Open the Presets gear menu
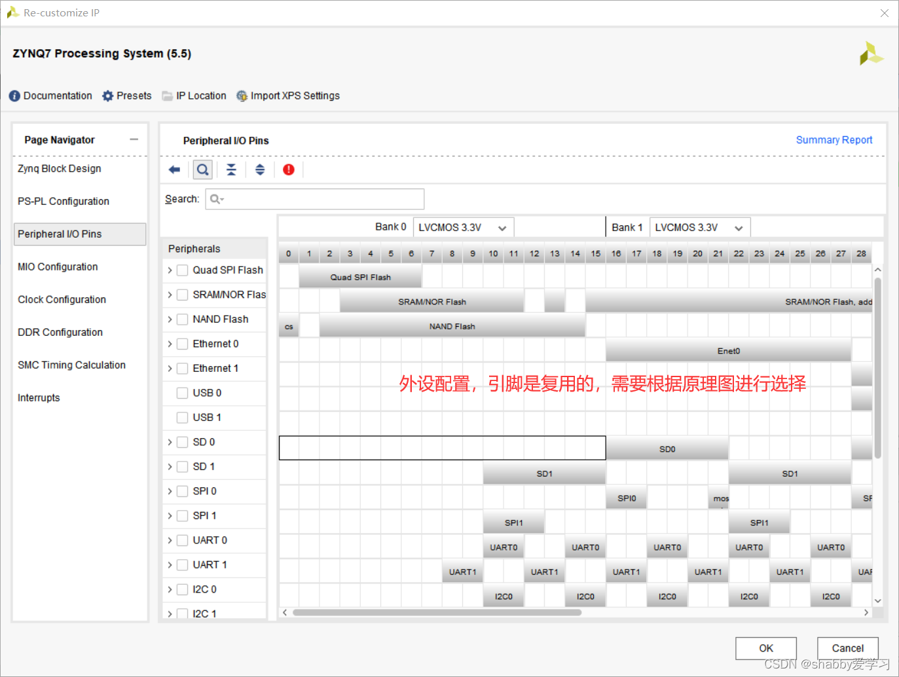This screenshot has width=899, height=677. [127, 96]
